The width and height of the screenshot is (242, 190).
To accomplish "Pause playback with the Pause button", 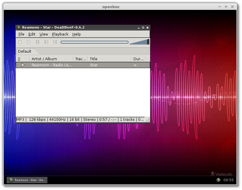I will [x=38, y=42].
